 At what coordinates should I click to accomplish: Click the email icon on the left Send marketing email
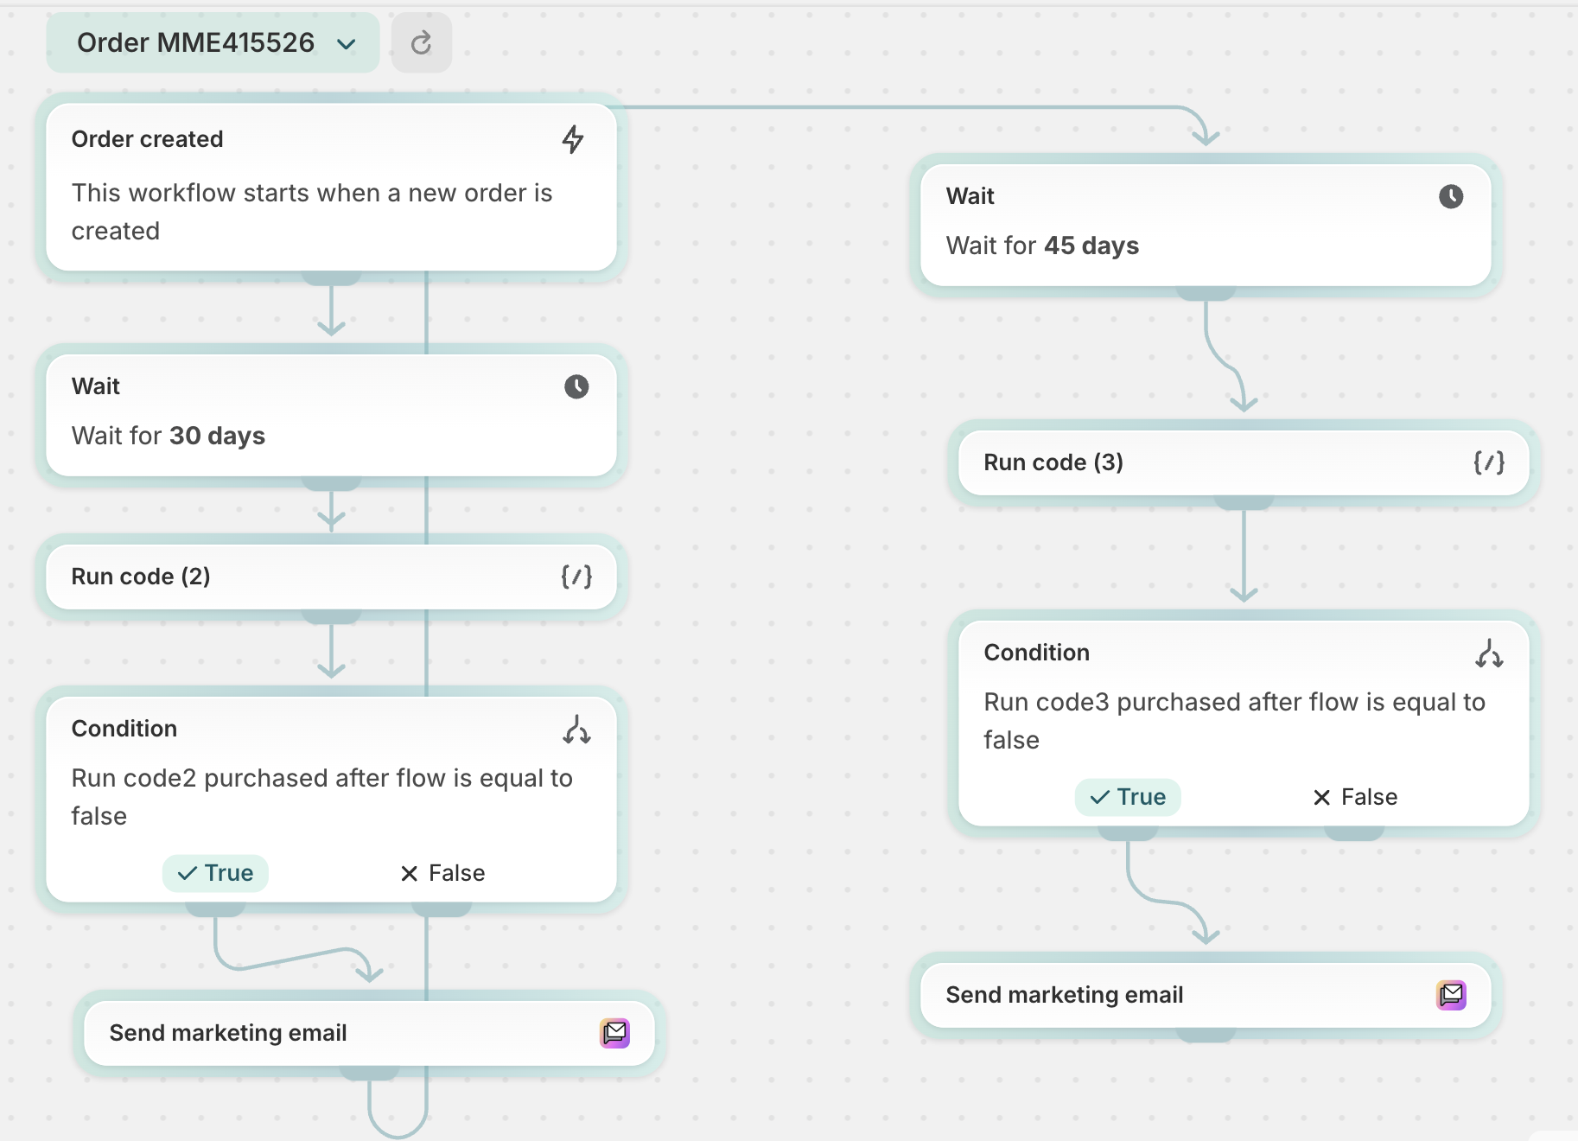[614, 1033]
